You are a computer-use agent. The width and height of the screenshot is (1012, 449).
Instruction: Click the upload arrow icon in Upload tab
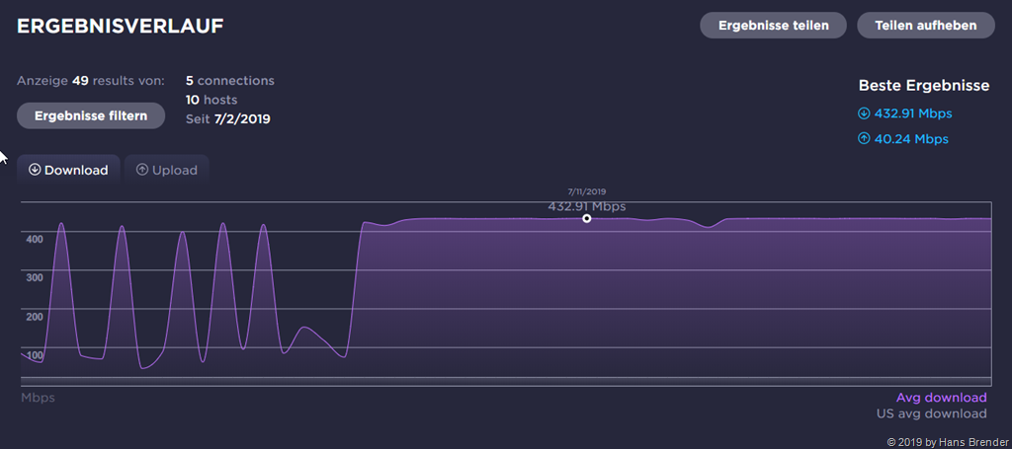pyautogui.click(x=142, y=170)
